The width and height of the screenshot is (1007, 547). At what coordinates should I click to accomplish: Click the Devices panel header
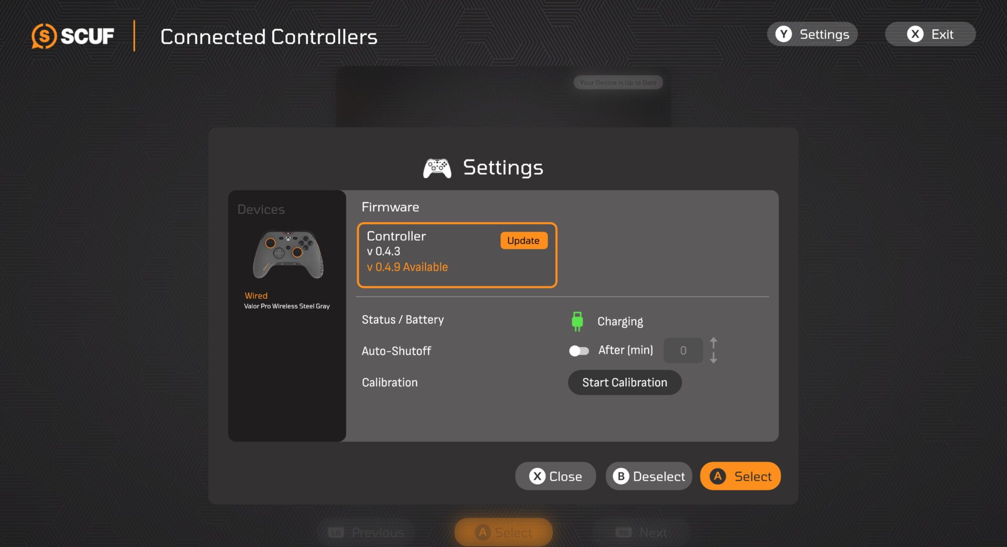(261, 210)
